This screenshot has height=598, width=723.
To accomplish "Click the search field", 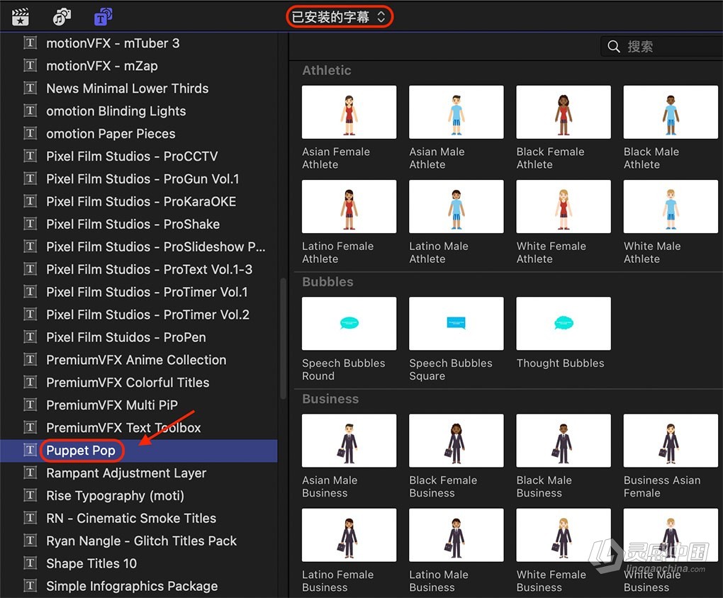I will click(x=661, y=47).
